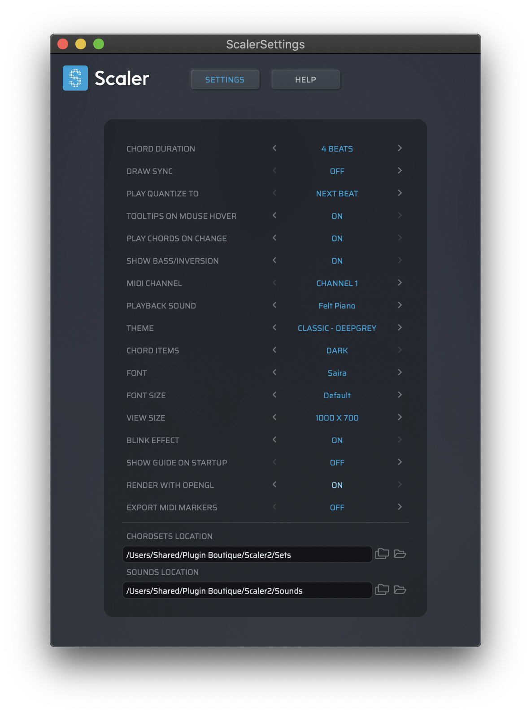Click left arrow for Blink Effect
The width and height of the screenshot is (531, 713).
(274, 439)
